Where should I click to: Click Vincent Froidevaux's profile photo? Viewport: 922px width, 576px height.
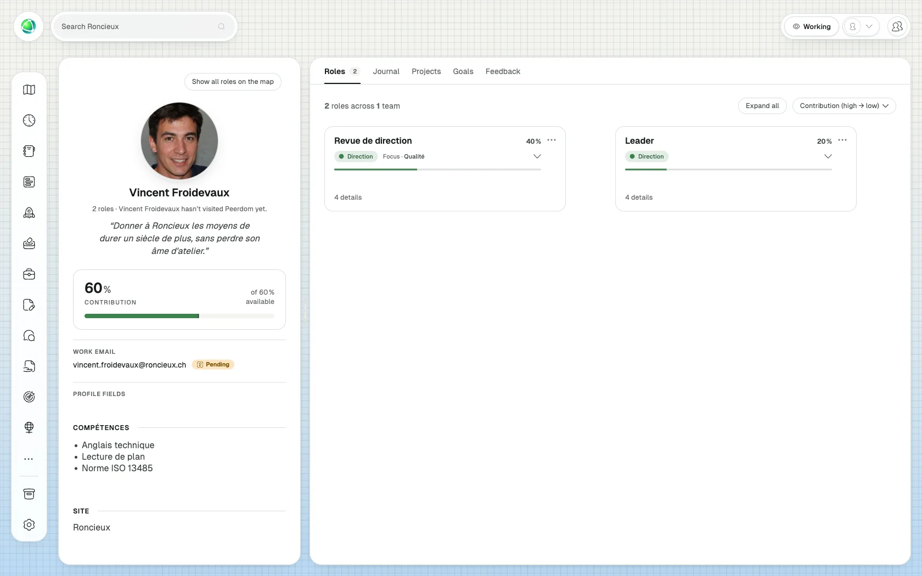(179, 140)
